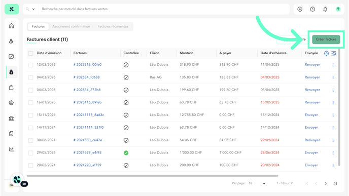Image resolution: width=349 pixels, height=196 pixels.
Task: Sort by A payer column header
Action: click(x=225, y=53)
